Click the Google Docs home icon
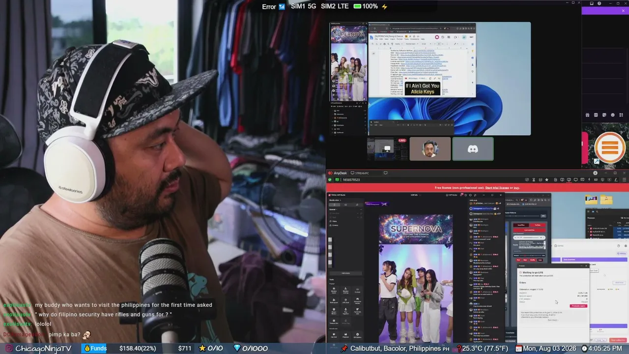This screenshot has width=629, height=354. tap(372, 37)
